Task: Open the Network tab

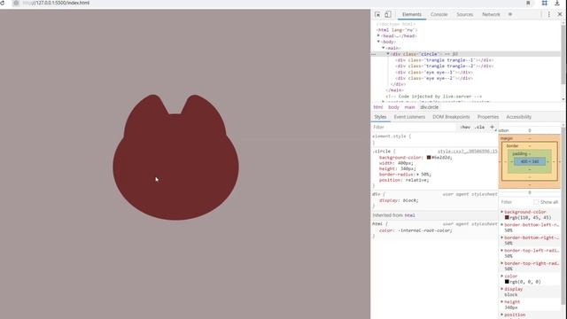Action: pos(491,14)
